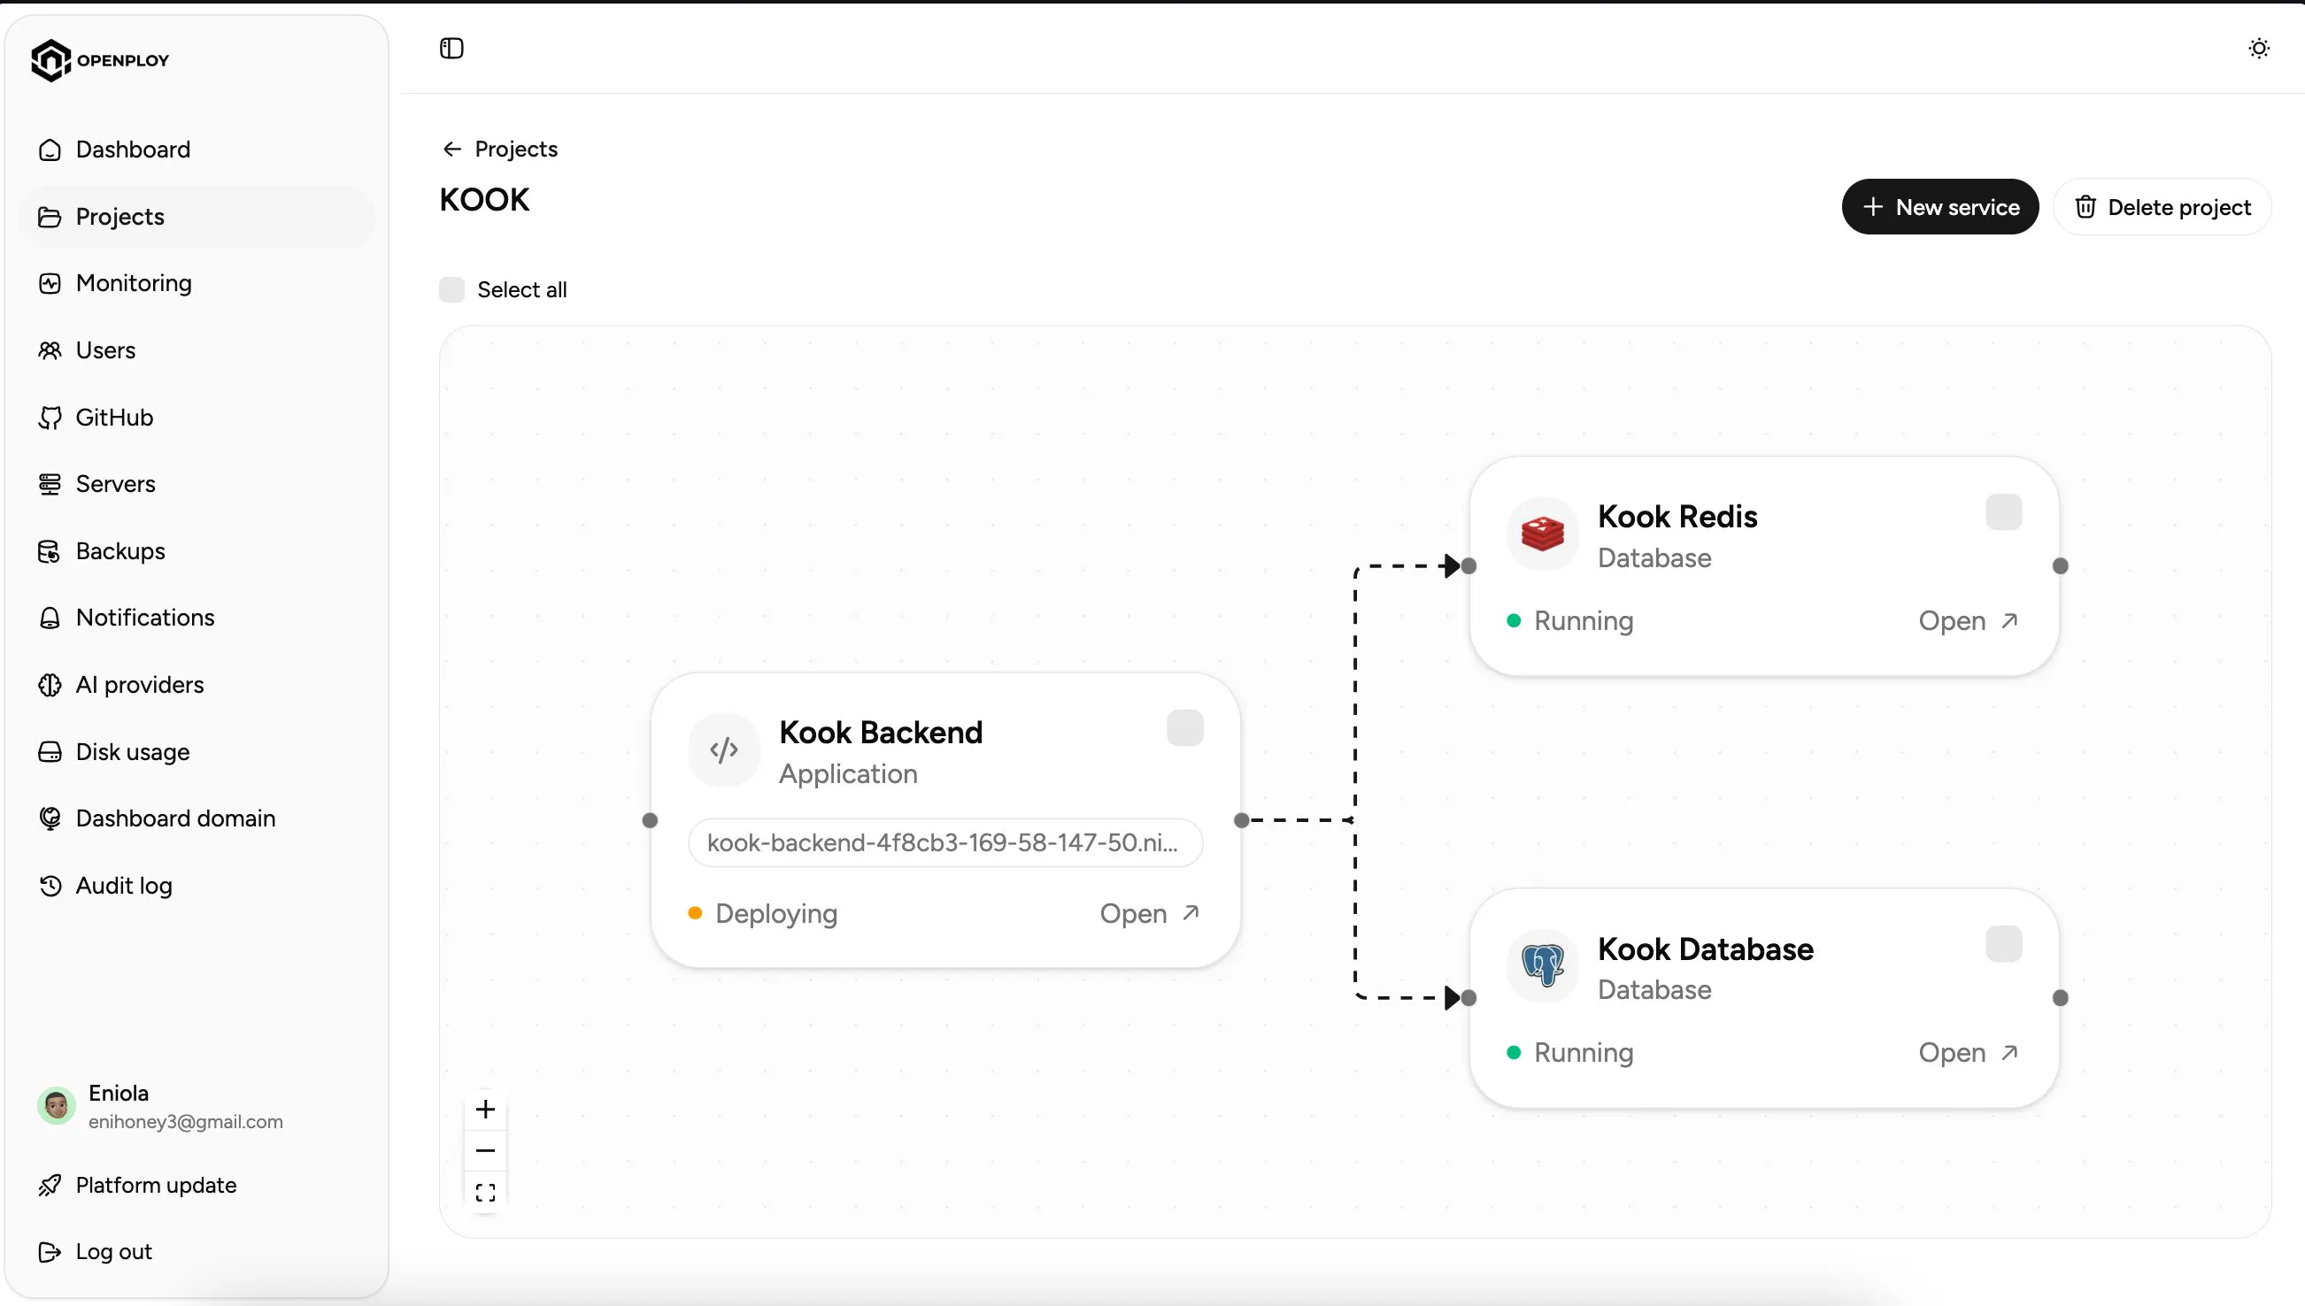
Task: Log out of the account
Action: [x=197, y=1252]
